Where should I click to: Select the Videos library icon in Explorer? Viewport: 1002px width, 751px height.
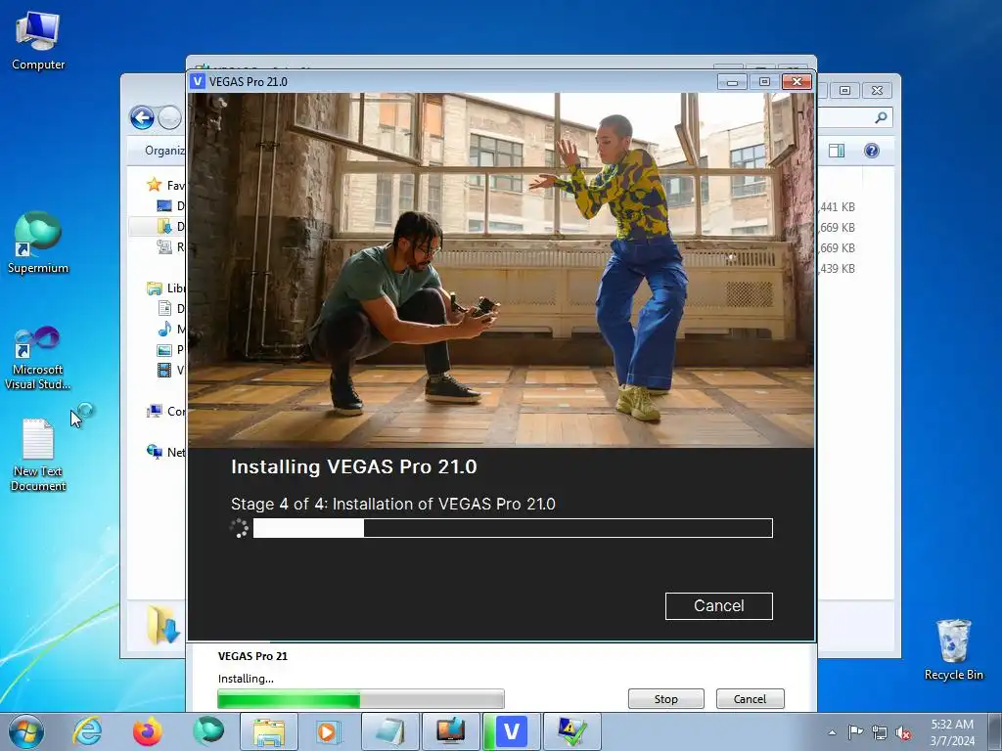coord(164,370)
